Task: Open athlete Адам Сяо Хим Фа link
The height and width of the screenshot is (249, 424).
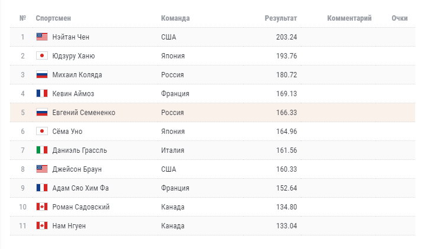Action: (80, 188)
